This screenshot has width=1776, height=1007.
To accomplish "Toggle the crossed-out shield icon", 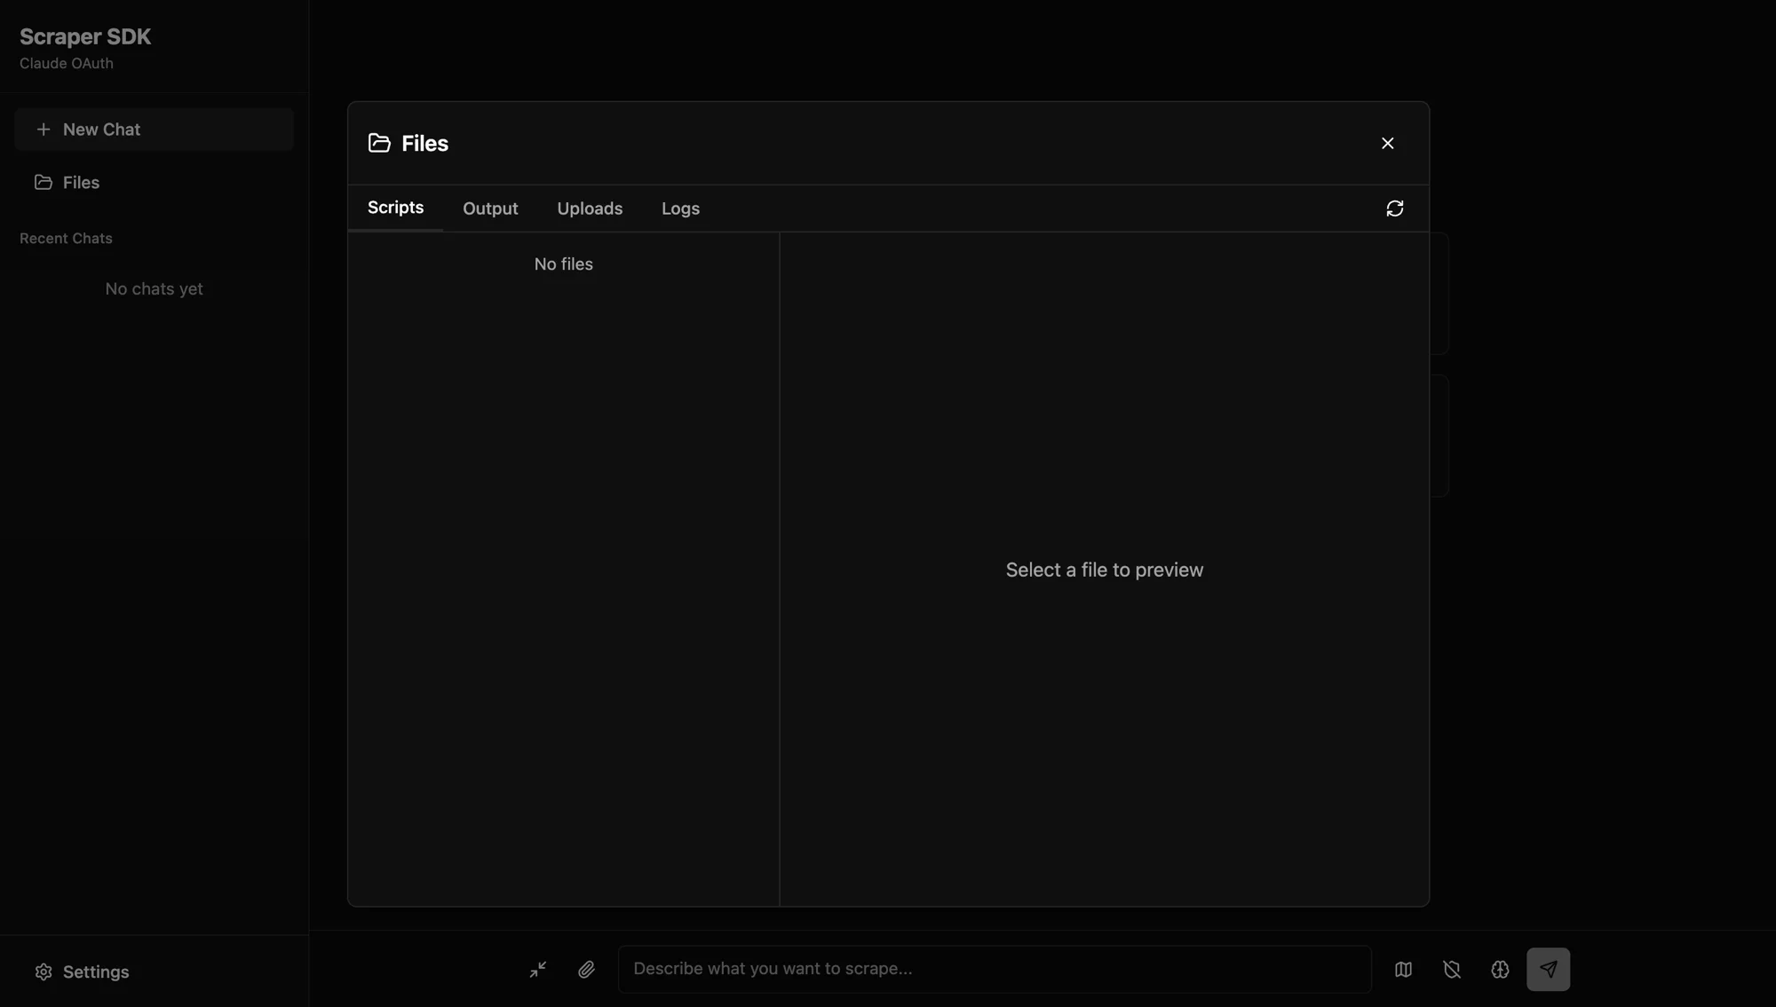I will (1452, 969).
